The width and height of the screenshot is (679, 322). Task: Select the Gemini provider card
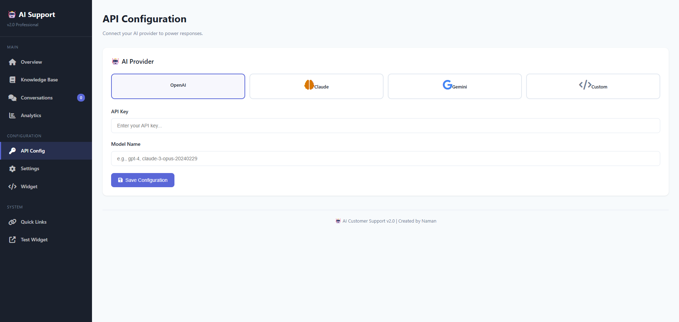(x=455, y=86)
